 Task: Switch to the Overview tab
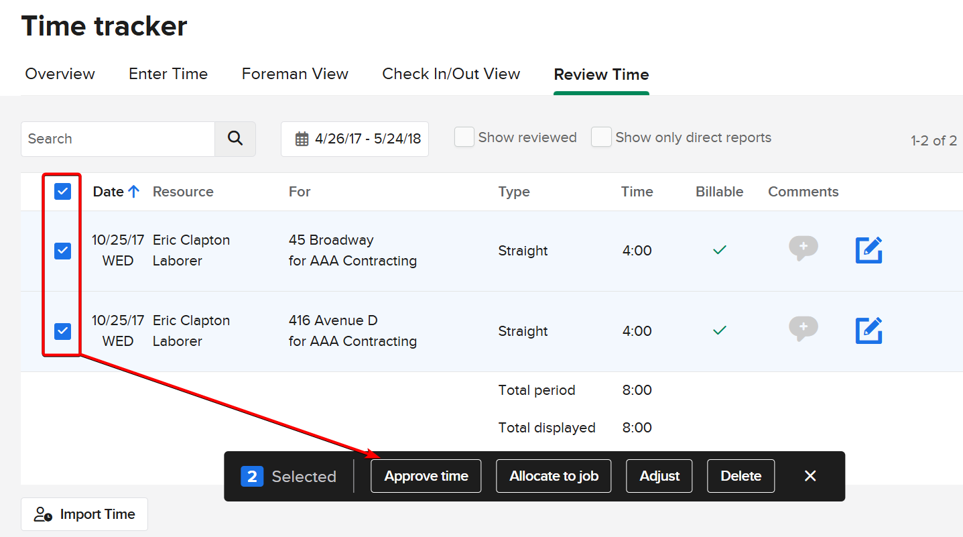[60, 74]
